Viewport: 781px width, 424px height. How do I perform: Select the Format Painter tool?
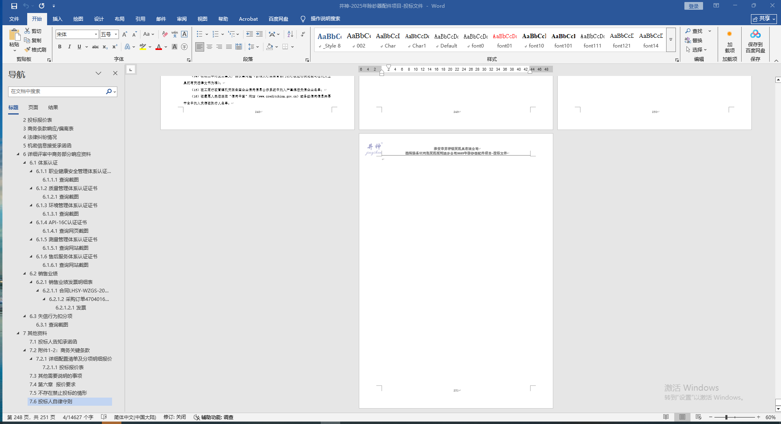[35, 50]
